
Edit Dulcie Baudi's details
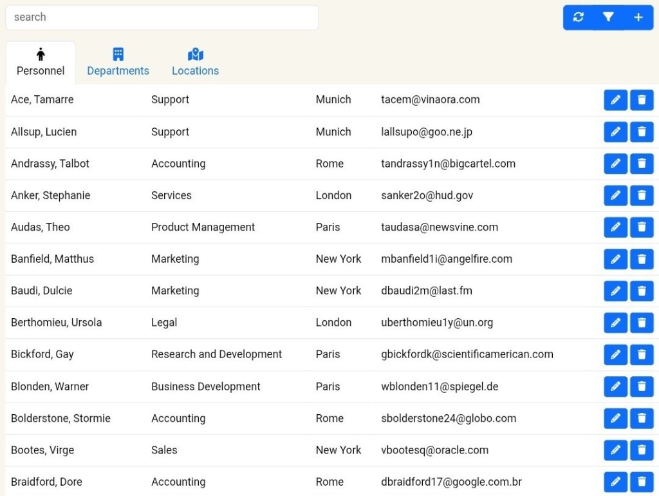click(615, 291)
